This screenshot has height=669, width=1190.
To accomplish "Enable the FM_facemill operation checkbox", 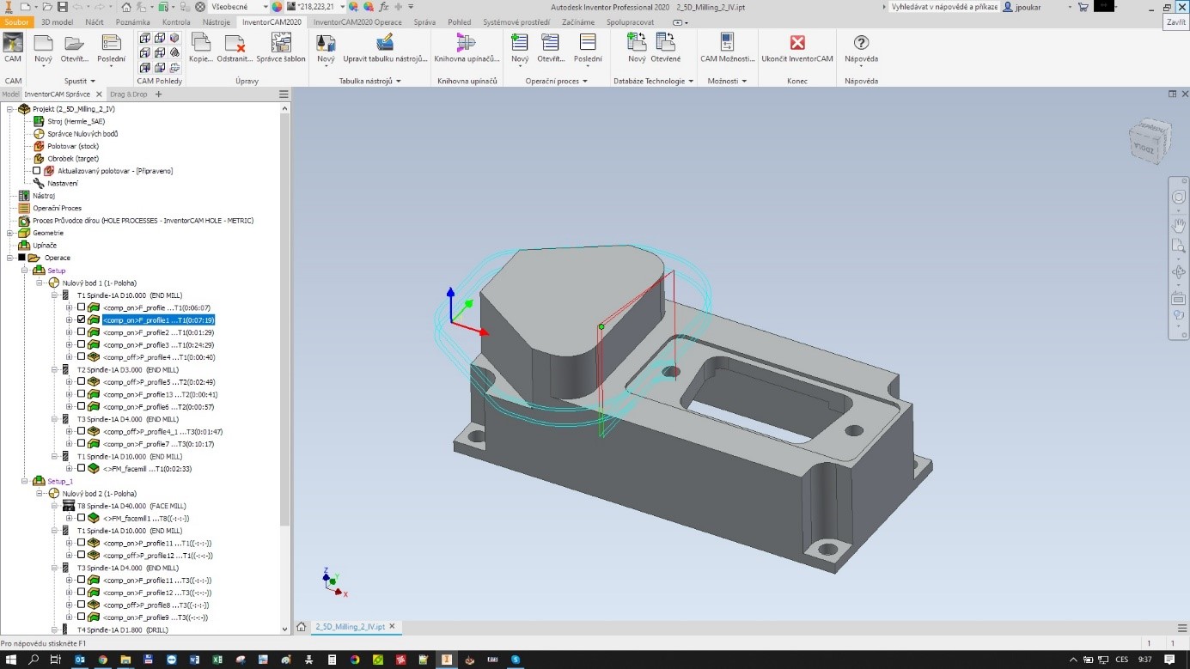I will point(82,469).
